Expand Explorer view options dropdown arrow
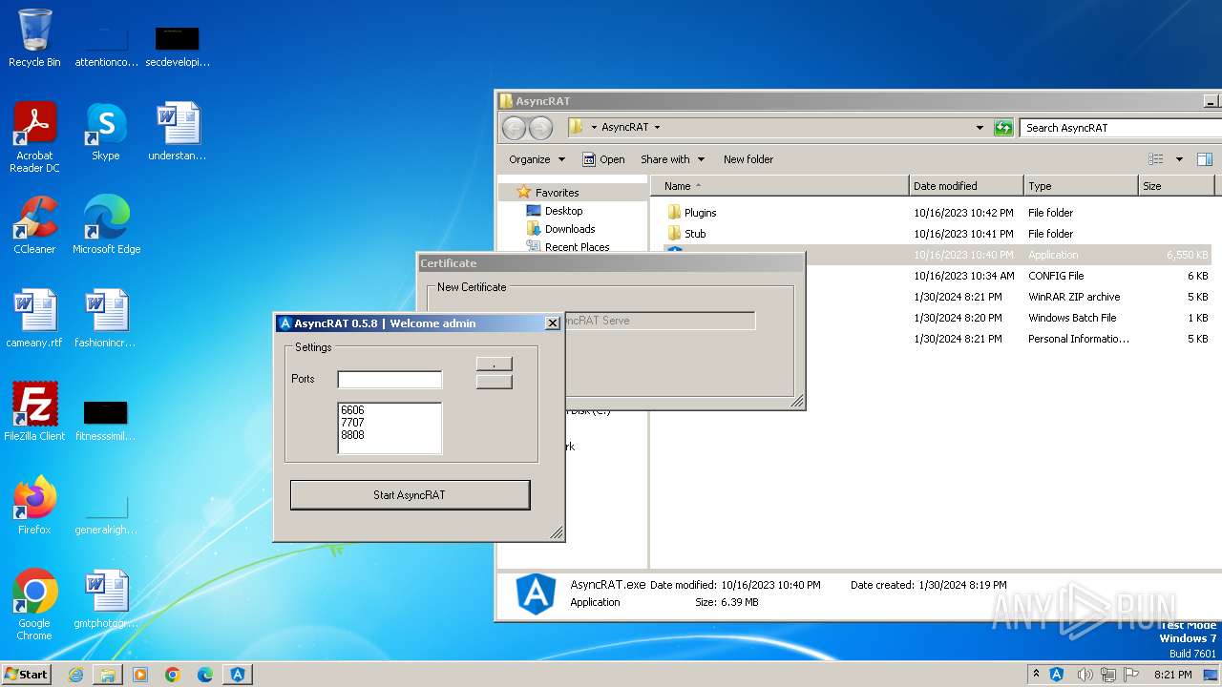 pyautogui.click(x=1179, y=159)
